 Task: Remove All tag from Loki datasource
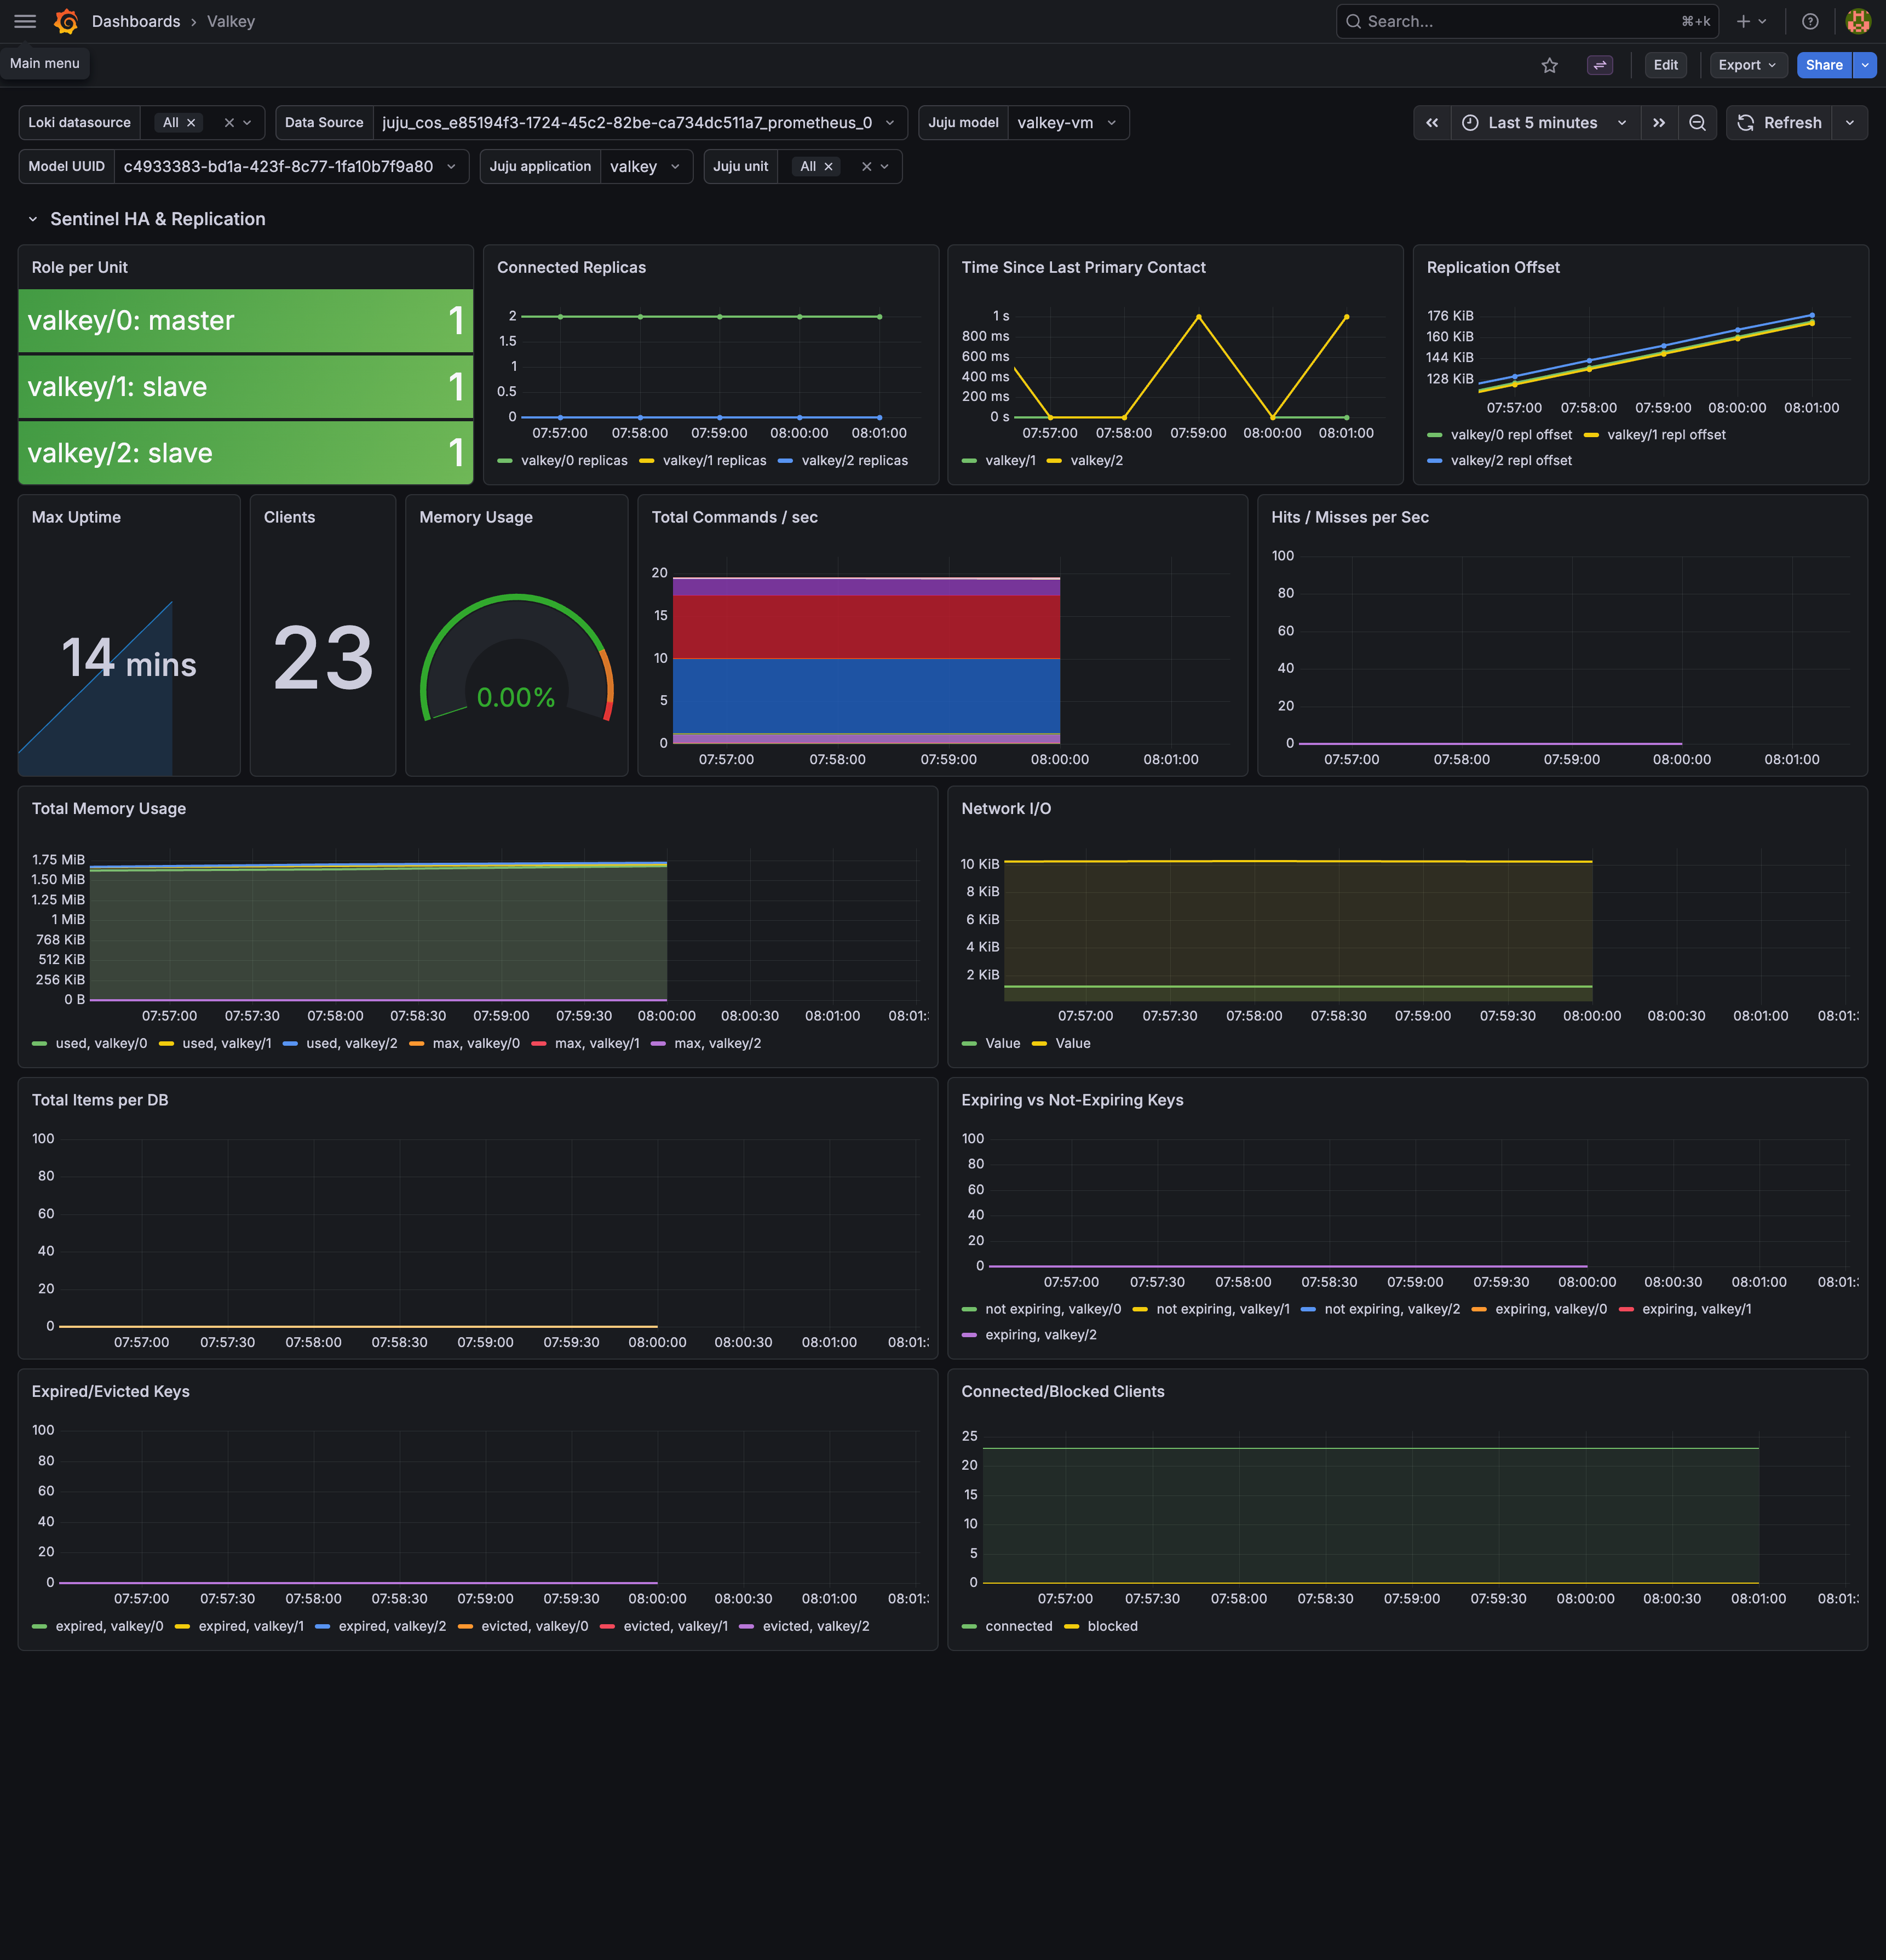click(x=191, y=123)
